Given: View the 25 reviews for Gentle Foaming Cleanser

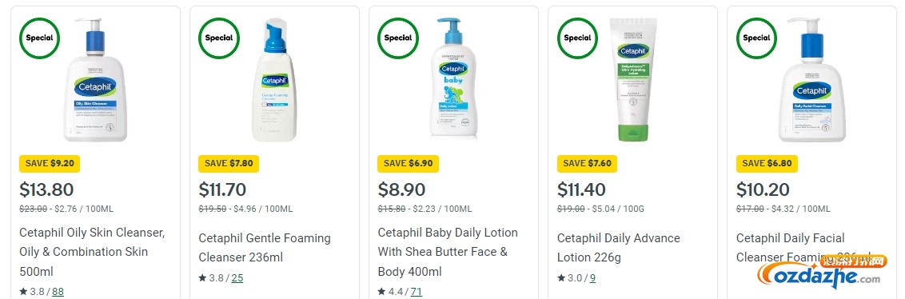Looking at the screenshot, I should tap(237, 278).
